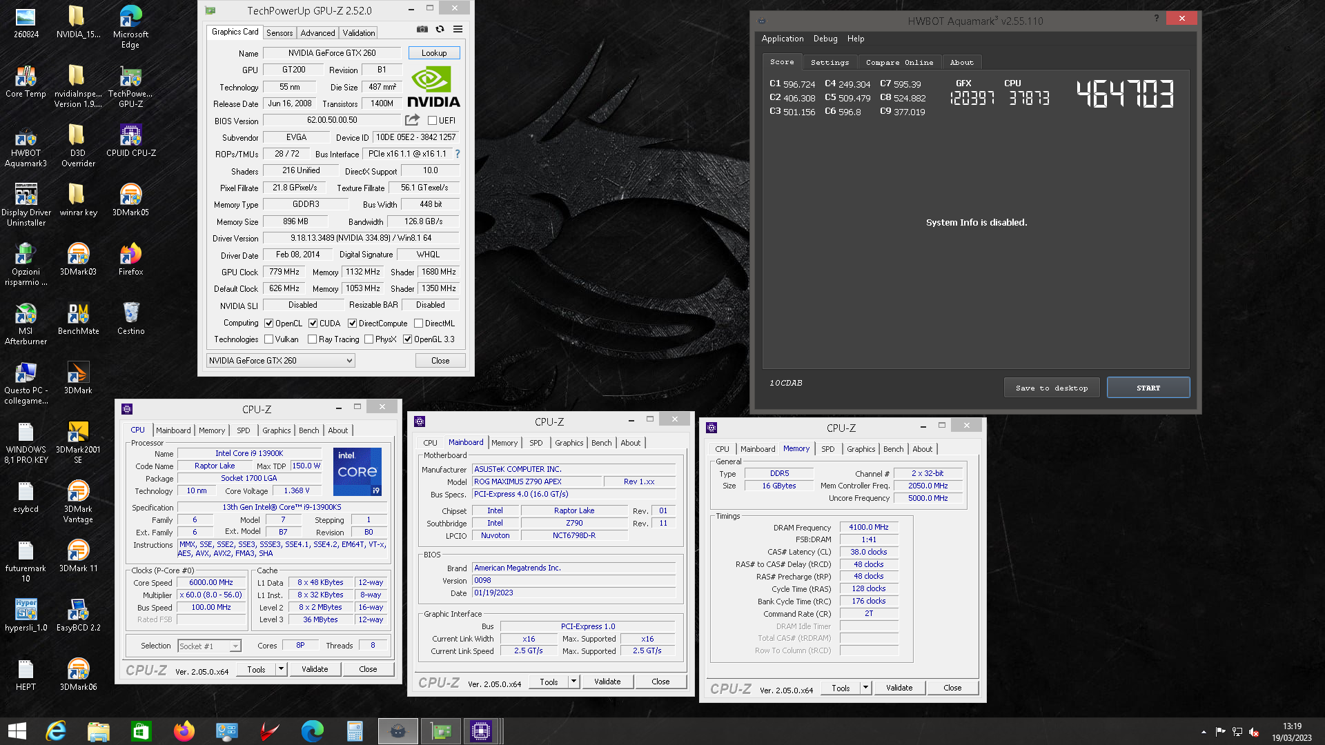Viewport: 1325px width, 745px height.
Task: Open the GPU-Z hamburger menu icon
Action: point(458,30)
